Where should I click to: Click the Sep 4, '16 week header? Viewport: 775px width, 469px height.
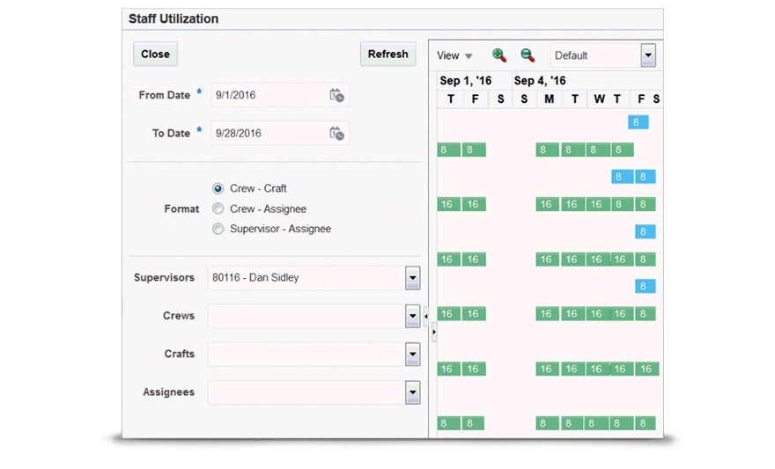pos(540,81)
